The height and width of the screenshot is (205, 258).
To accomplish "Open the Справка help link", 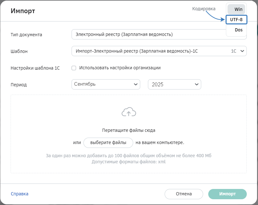I will 20,194.
